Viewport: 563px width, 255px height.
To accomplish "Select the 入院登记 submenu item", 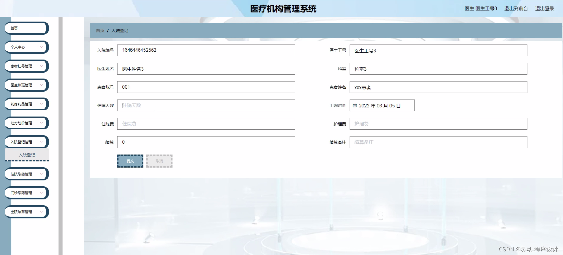I will 27,155.
